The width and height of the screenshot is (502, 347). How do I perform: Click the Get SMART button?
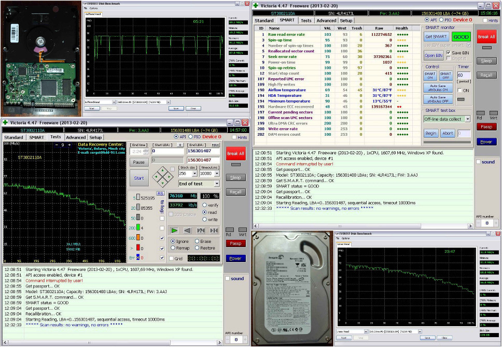(436, 37)
